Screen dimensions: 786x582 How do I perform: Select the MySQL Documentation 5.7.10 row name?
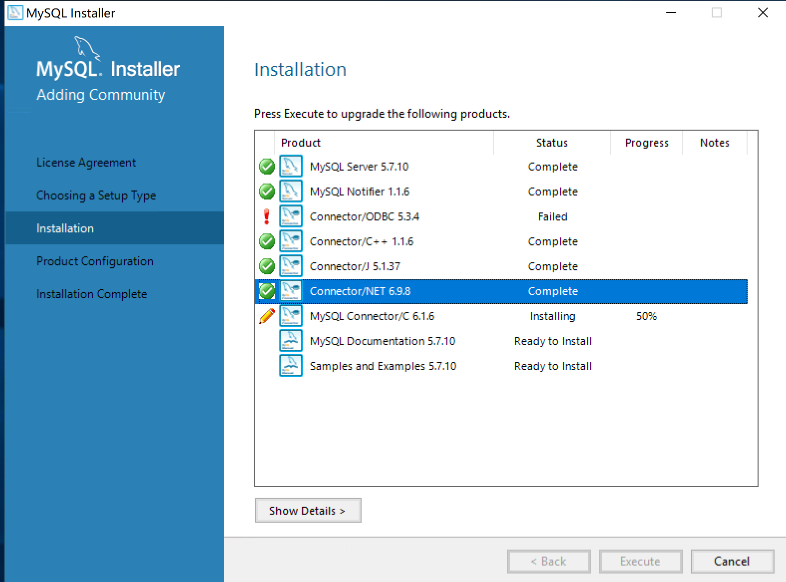pos(383,341)
